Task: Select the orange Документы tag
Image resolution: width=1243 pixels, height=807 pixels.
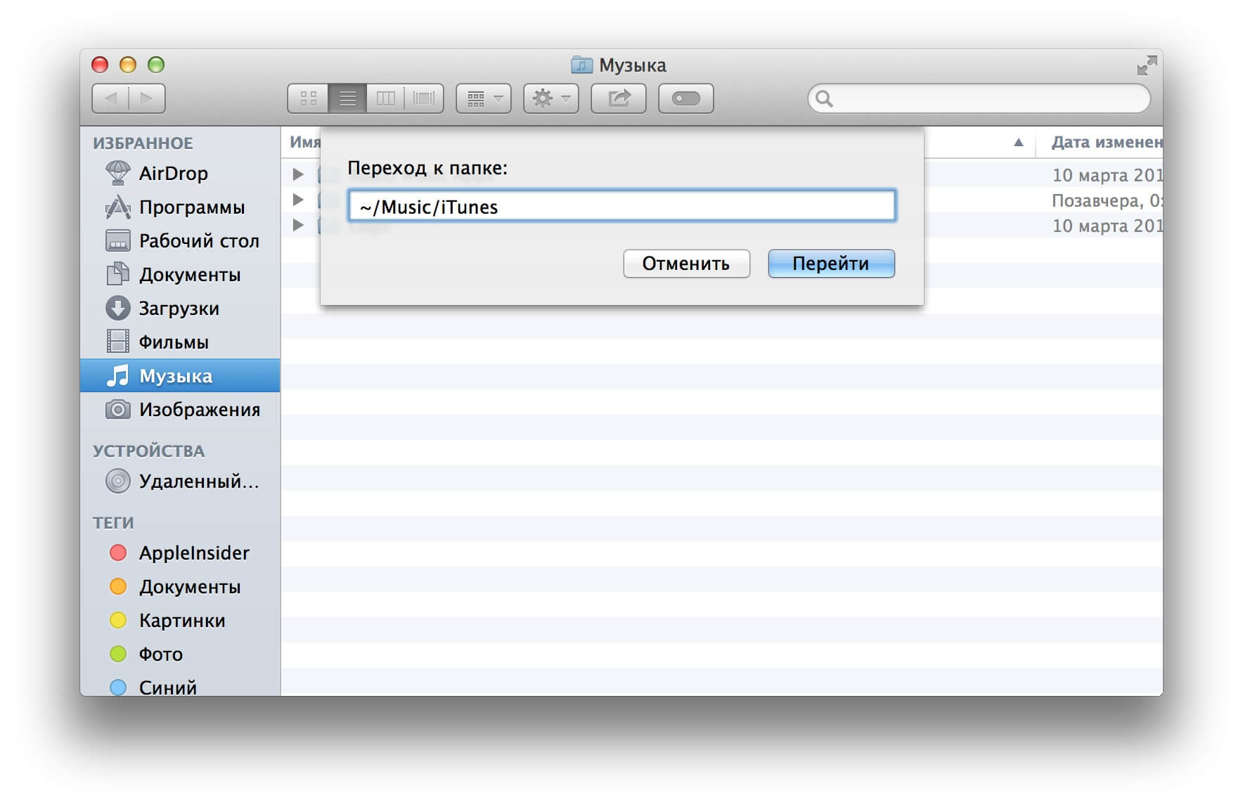Action: 180,586
